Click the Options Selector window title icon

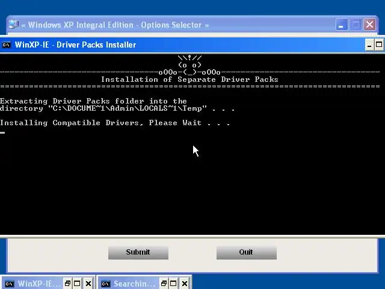(x=13, y=25)
